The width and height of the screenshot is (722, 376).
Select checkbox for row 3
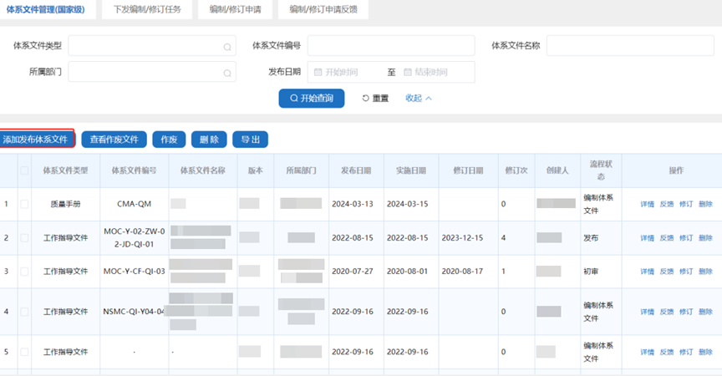click(x=24, y=272)
